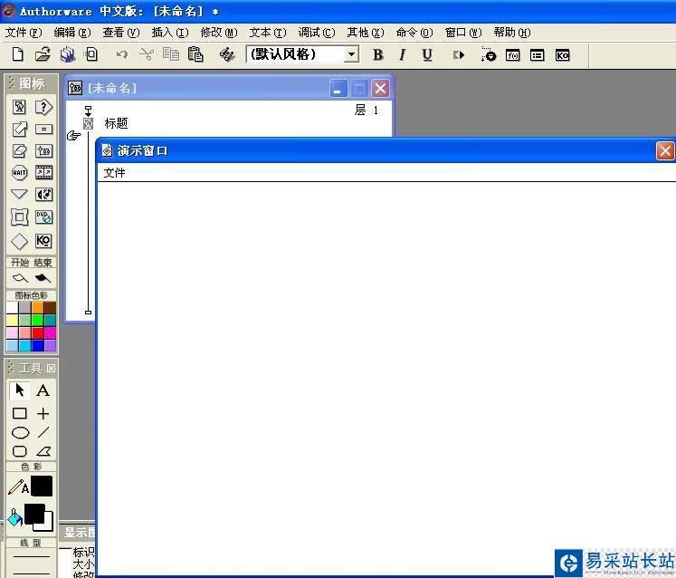Click the Import toolbar icon
Screen dimensions: 676x578
tap(91, 55)
